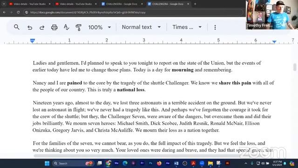Go forward using browser forward arrow
Image resolution: width=298 pixels, height=168 pixels.
11,13
